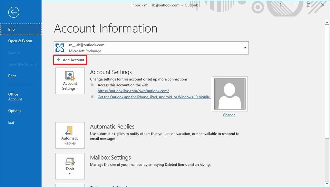Click the scroll-down arrow on the right scrollbar
330x187 pixels.
click(326, 183)
